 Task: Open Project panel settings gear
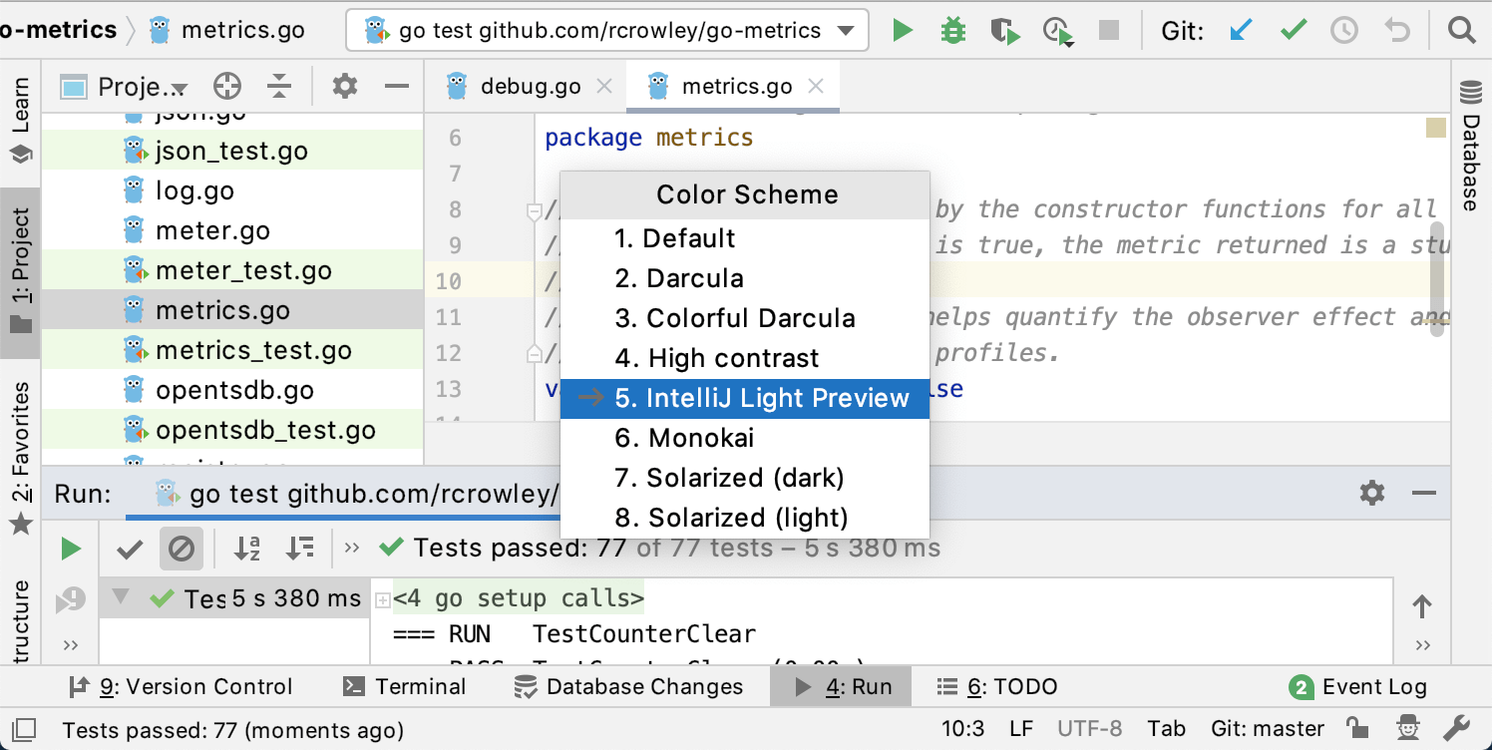344,87
